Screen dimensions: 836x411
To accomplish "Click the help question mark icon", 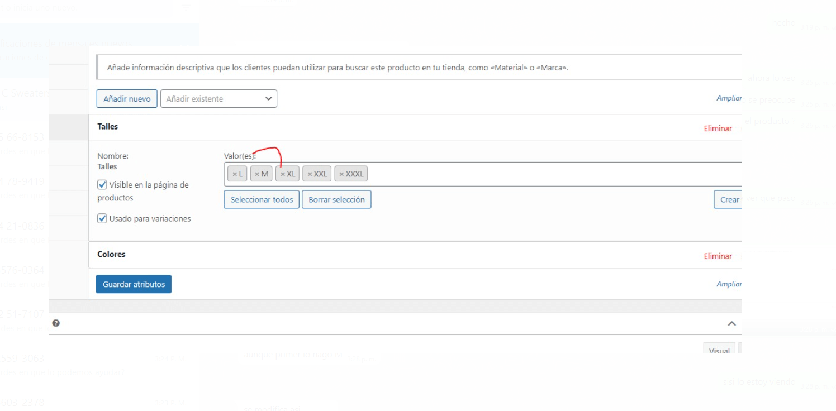I will [56, 323].
